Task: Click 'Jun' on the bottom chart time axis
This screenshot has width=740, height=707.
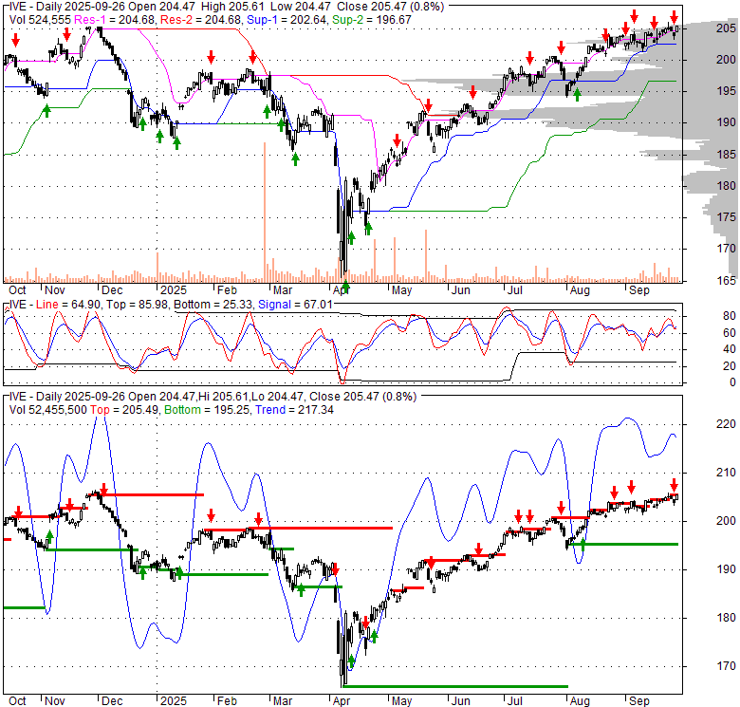Action: pos(461,701)
